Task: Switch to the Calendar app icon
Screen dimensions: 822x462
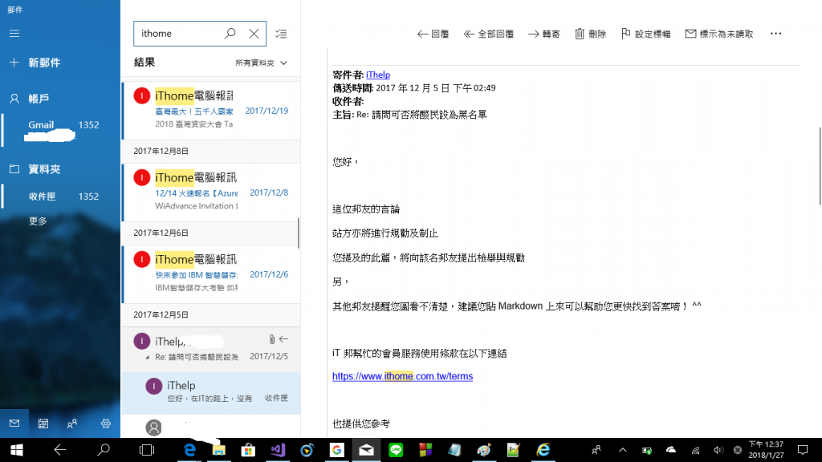Action: coord(43,423)
